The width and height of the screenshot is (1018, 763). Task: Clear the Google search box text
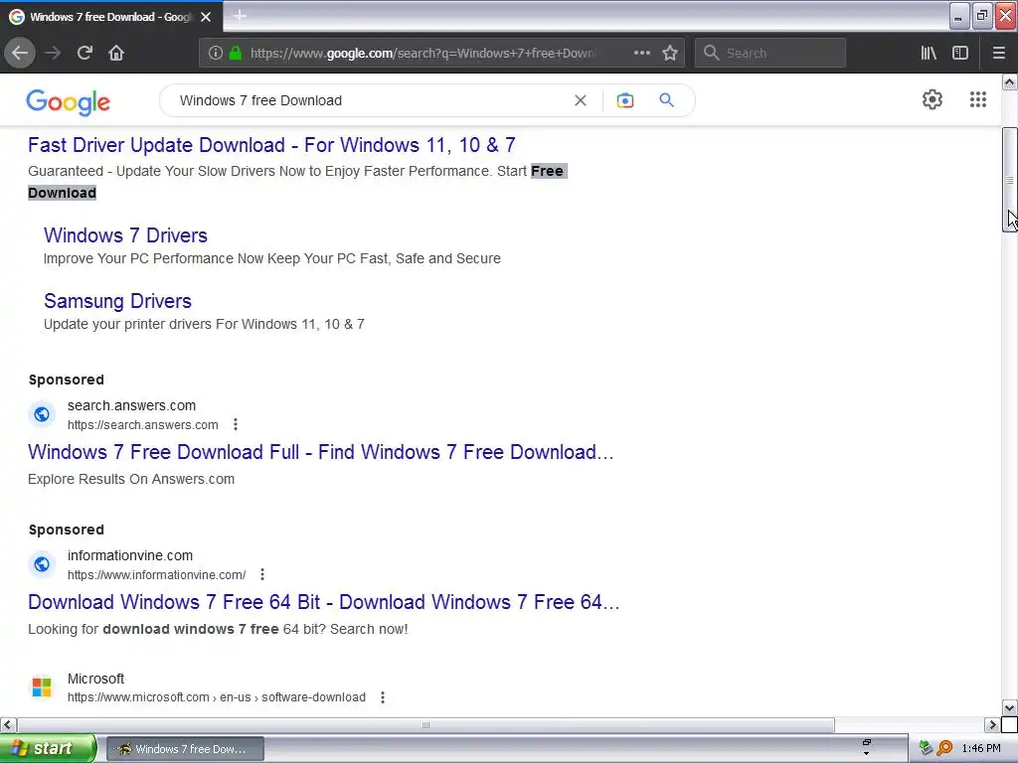581,100
